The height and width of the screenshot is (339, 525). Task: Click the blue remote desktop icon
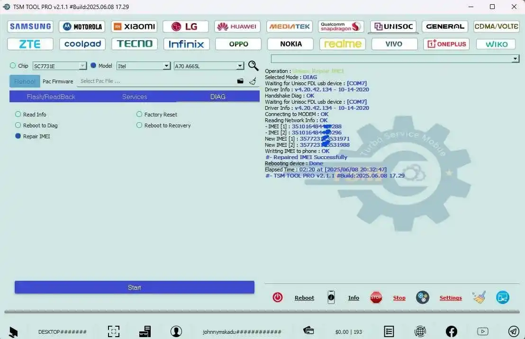503,297
